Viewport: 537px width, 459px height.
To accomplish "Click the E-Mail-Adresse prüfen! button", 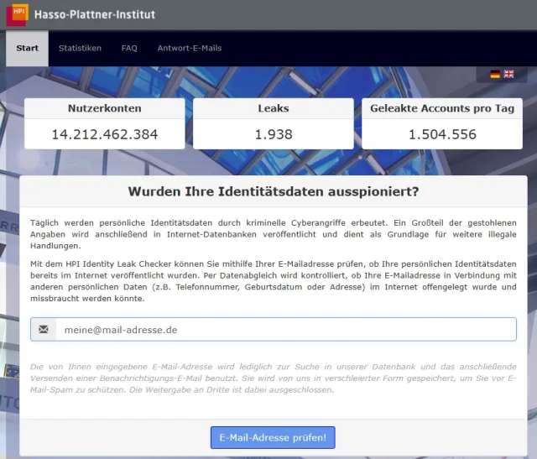I will pos(273,437).
